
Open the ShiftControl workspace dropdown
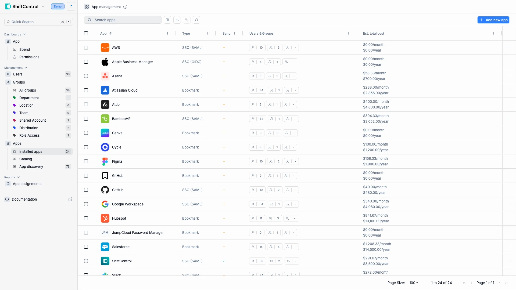(44, 6)
